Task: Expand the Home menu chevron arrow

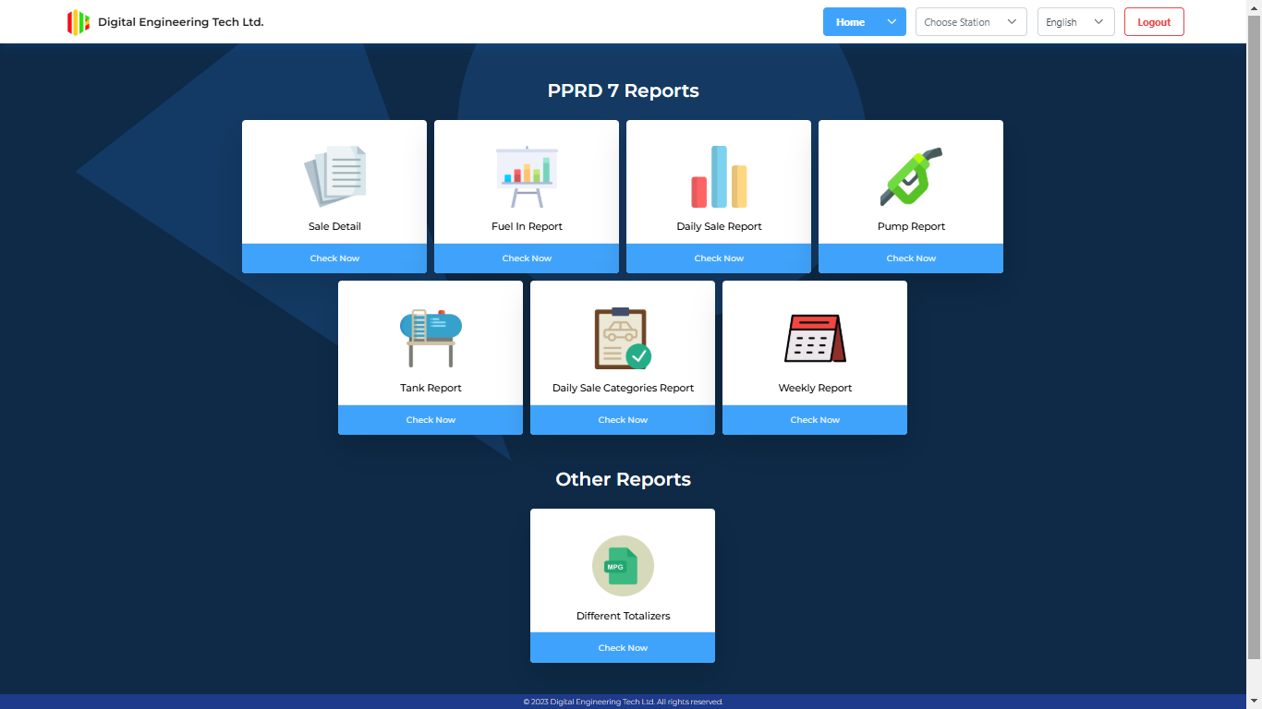Action: pyautogui.click(x=892, y=22)
